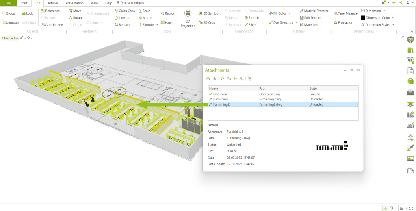Viewport: 416px width, 211px height.
Task: Click the Tape Measure tool
Action: point(346,13)
